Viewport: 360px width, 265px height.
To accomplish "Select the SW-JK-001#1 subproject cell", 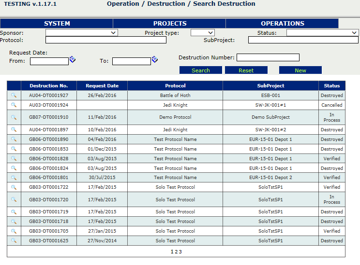I will point(270,105).
